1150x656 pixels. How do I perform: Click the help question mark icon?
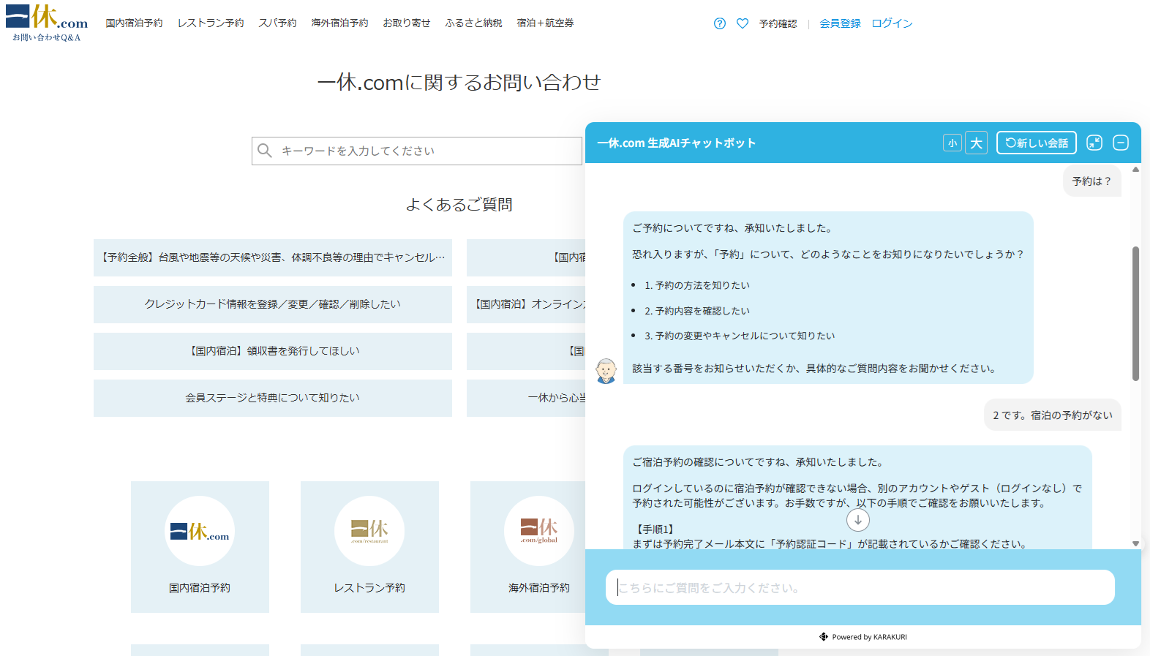click(x=720, y=23)
